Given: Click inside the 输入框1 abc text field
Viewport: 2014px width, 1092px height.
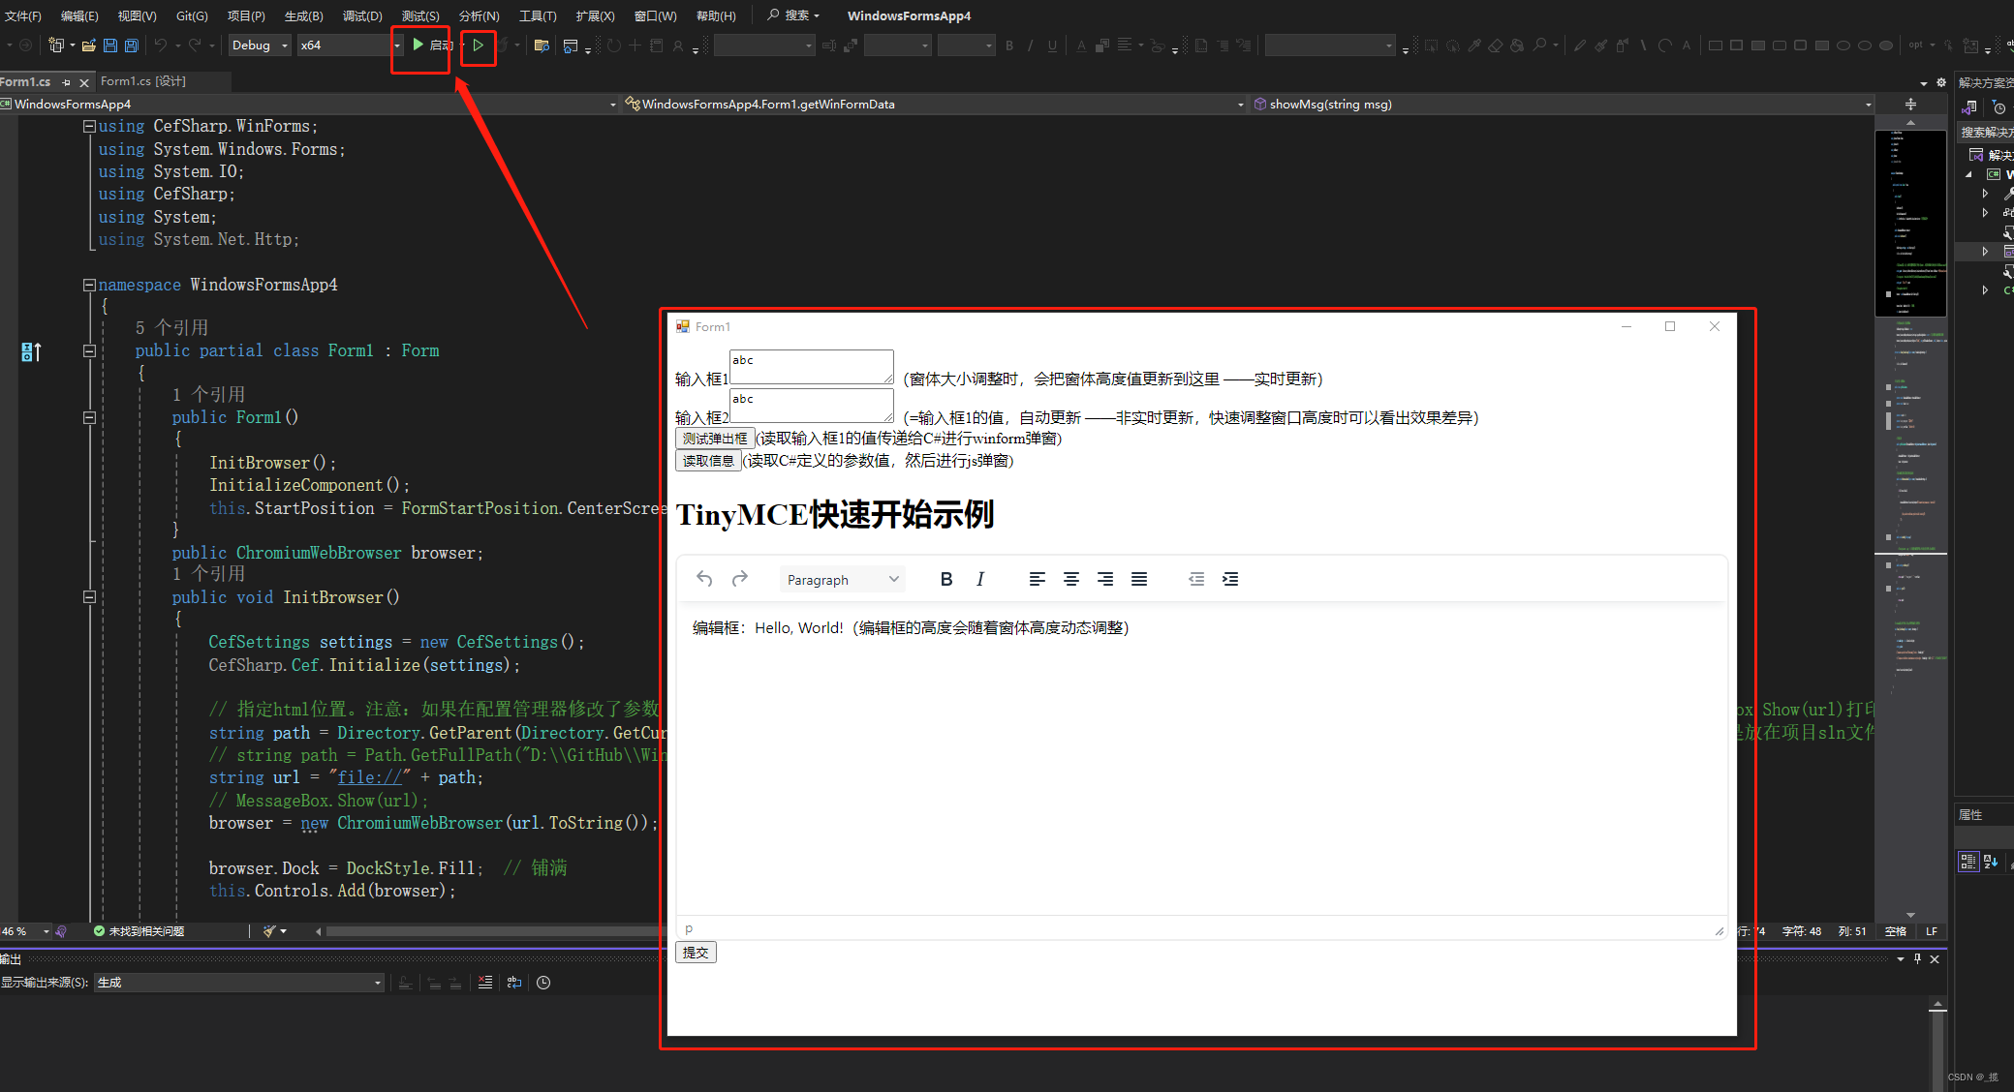Looking at the screenshot, I should coord(810,366).
